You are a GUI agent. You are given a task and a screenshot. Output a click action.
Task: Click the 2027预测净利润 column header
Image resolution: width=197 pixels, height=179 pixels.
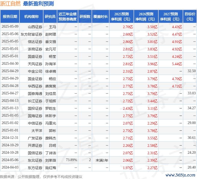(x=171, y=17)
